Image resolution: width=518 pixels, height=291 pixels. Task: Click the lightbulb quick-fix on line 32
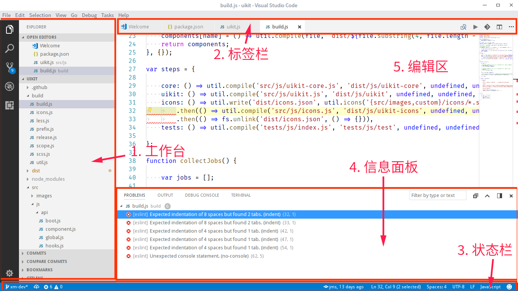[150, 110]
